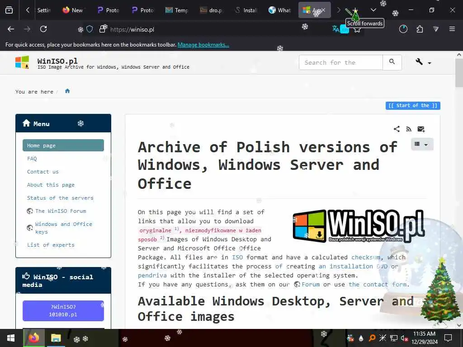Viewport: 463px width, 347px height.
Task: Expand the table of contents dropdown
Action: (x=421, y=144)
